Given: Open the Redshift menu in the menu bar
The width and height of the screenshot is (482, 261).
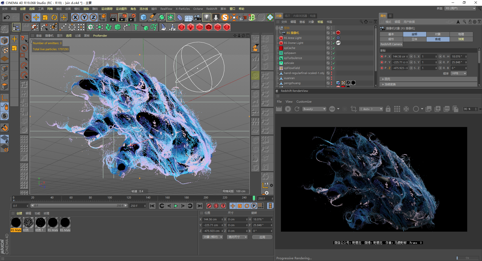Looking at the screenshot, I should [x=212, y=9].
